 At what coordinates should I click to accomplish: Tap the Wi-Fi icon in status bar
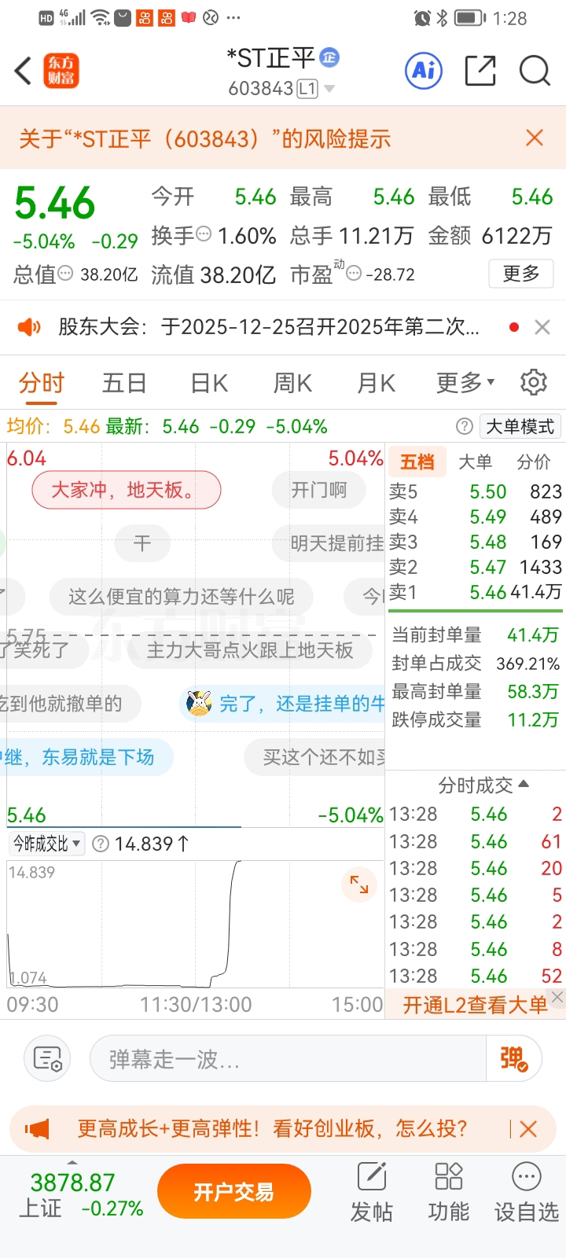click(100, 17)
